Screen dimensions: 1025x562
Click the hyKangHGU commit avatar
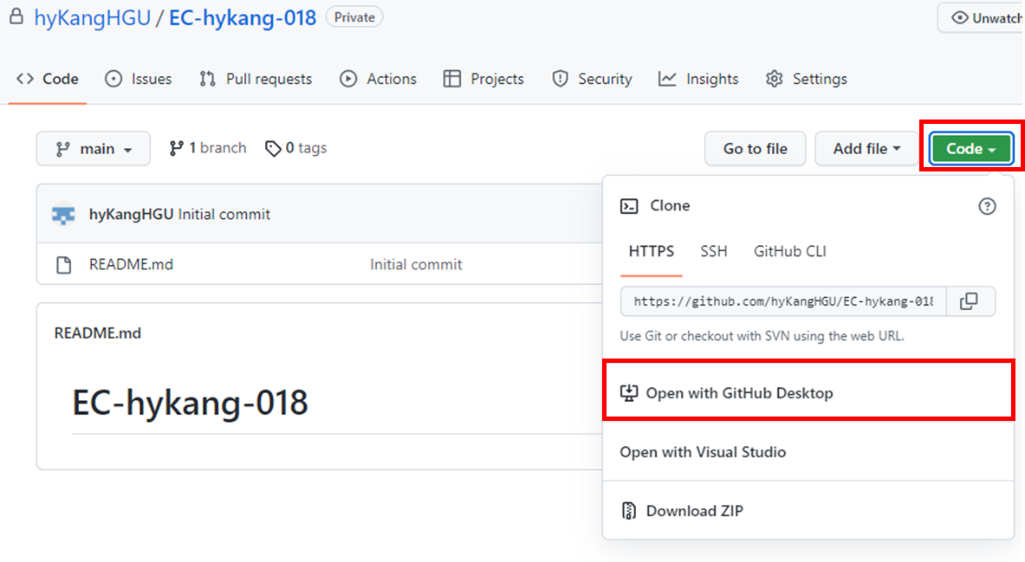click(x=63, y=214)
